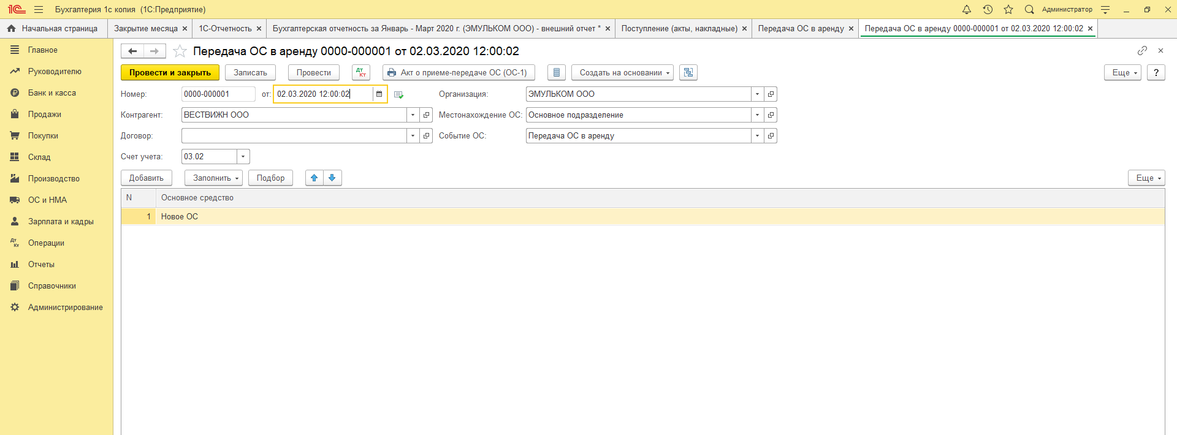Click into the Договор input field
1177x435 pixels.
[294, 136]
